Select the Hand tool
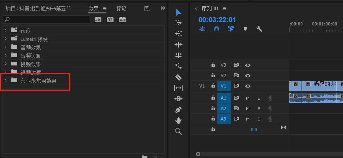Image resolution: width=343 pixels, height=158 pixels. point(178,120)
